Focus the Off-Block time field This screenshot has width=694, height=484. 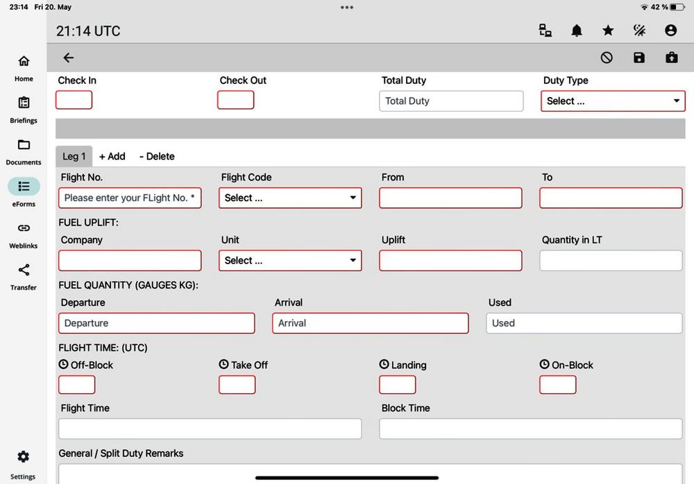pyautogui.click(x=76, y=385)
